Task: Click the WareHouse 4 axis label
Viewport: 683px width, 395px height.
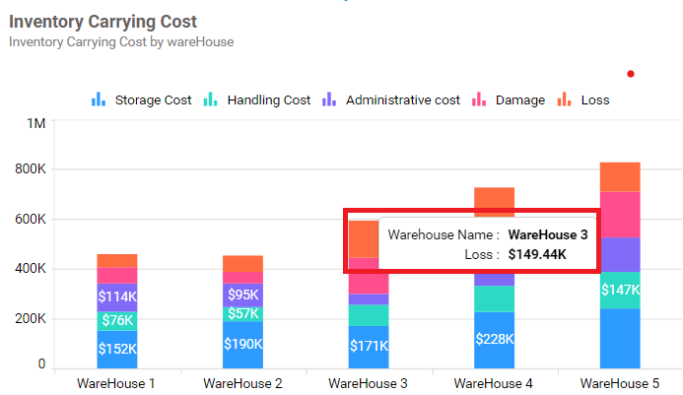Action: click(494, 384)
